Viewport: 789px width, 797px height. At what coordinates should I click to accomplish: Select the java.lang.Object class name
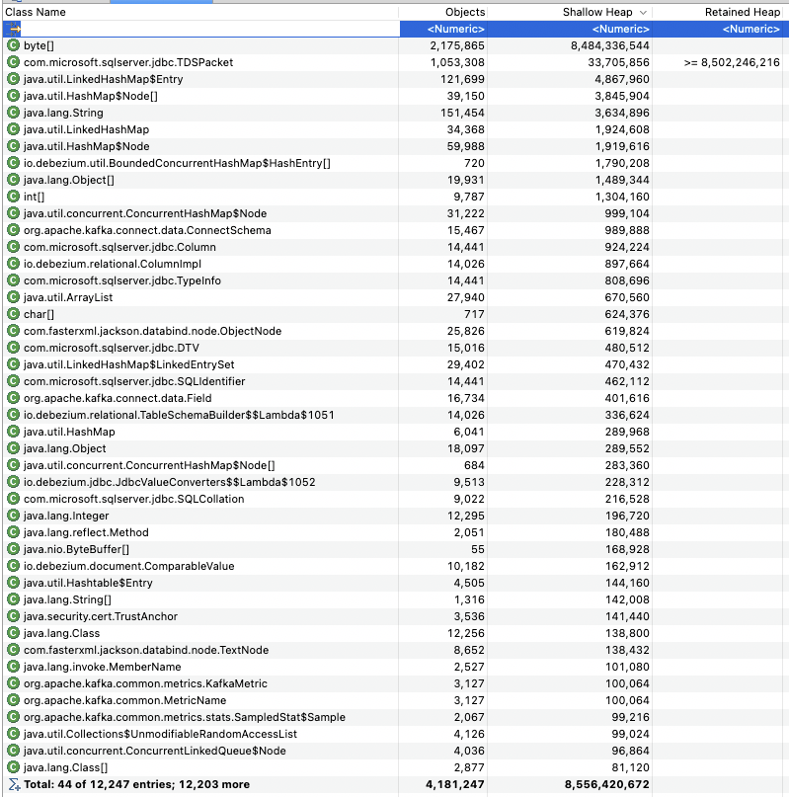click(64, 448)
